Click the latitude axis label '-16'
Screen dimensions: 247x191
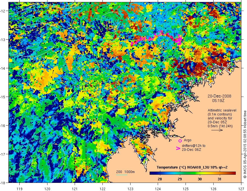3,126
